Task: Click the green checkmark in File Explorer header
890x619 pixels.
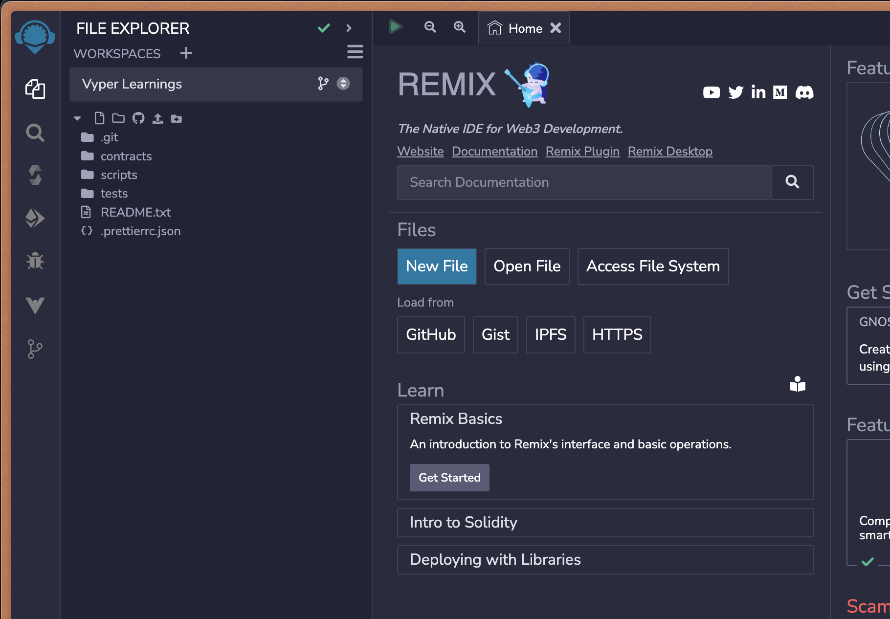Action: 324,28
